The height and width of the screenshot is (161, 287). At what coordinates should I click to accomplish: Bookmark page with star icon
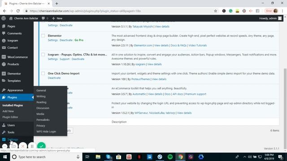[215, 11]
